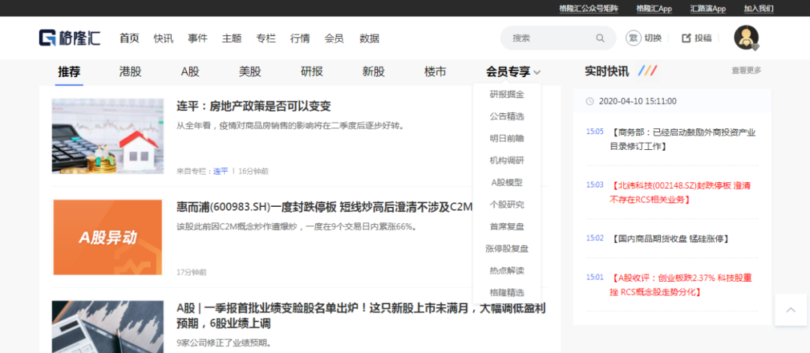Open the user avatar profile

(746, 37)
